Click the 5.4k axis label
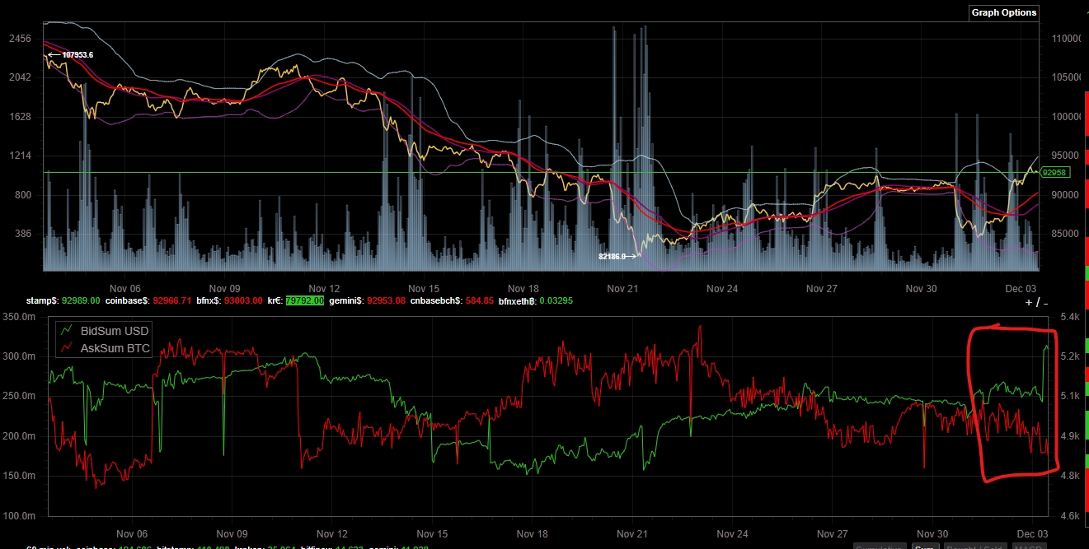 (x=1070, y=317)
